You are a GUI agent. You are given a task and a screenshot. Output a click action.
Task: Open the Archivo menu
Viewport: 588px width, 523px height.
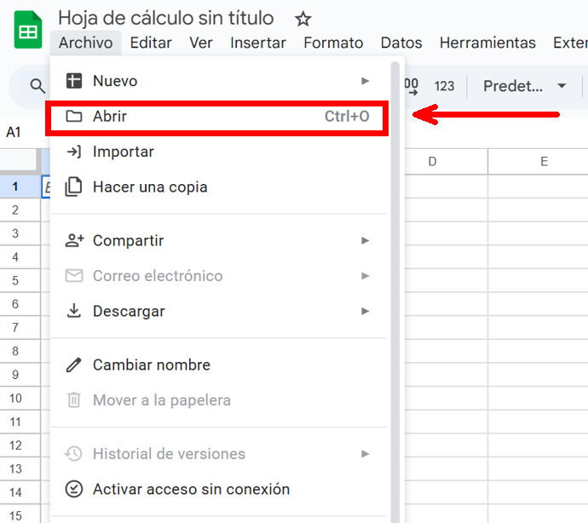85,43
